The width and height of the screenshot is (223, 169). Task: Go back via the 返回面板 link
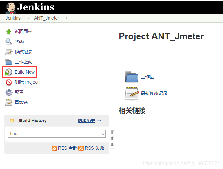[24, 31]
